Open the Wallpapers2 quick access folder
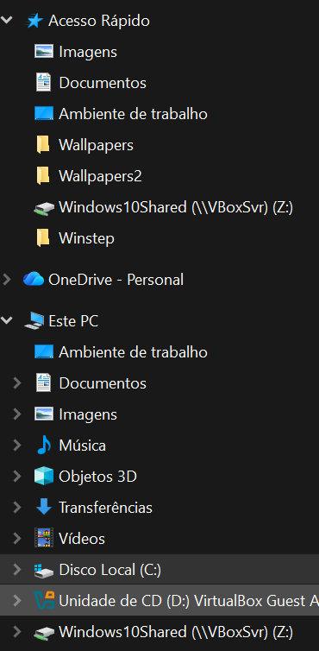 pyautogui.click(x=100, y=176)
